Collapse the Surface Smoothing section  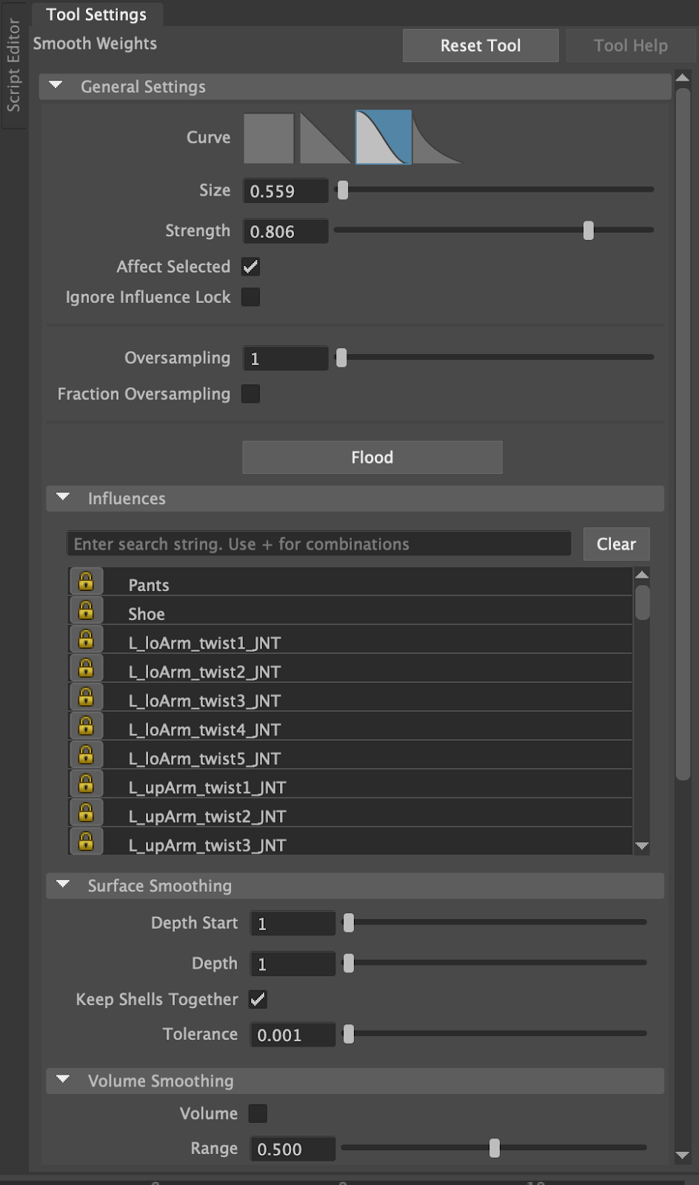point(63,885)
